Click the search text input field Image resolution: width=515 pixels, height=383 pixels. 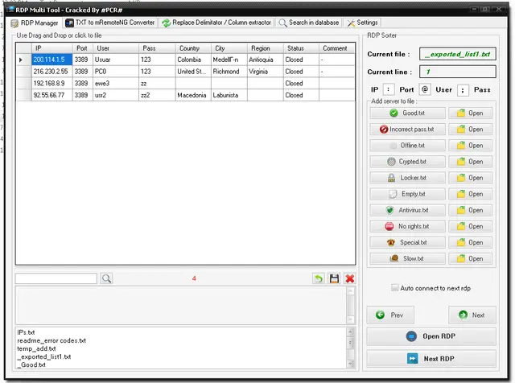(56, 278)
